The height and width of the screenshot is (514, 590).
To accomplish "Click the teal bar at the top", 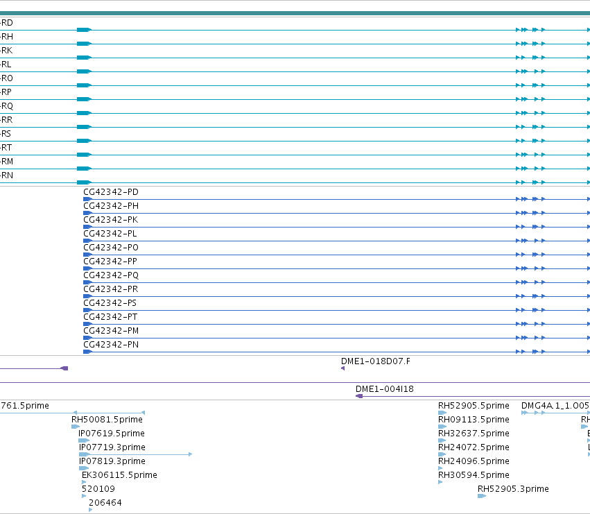I will (x=295, y=13).
